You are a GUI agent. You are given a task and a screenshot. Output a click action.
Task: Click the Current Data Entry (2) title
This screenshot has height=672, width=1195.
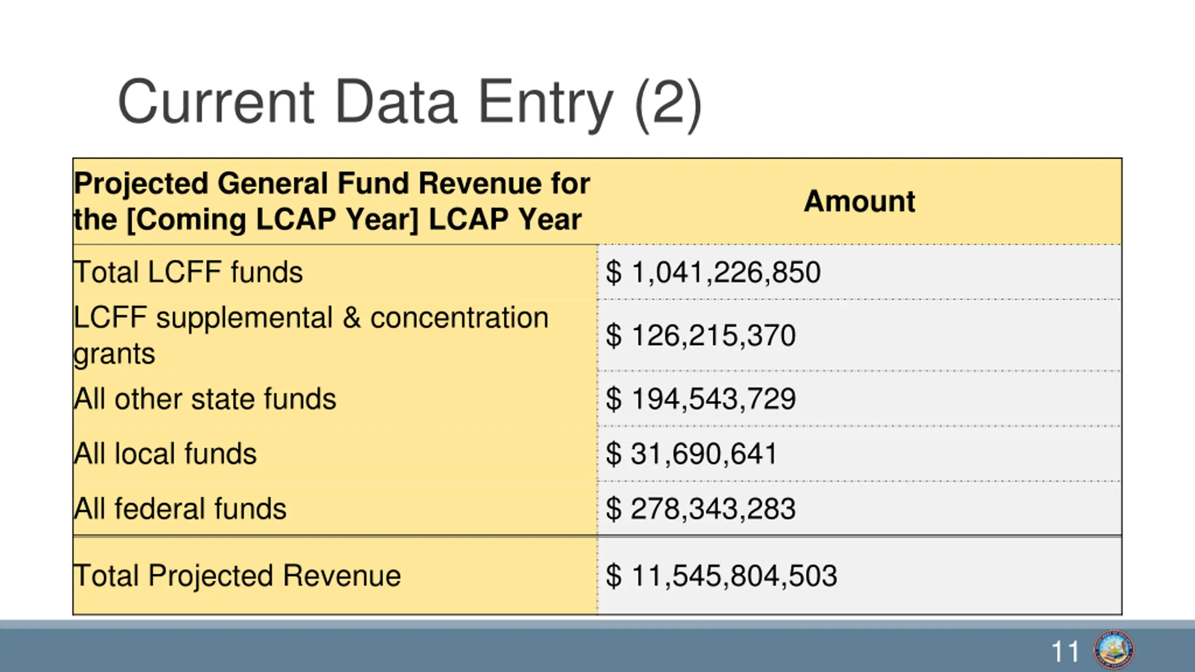point(409,103)
